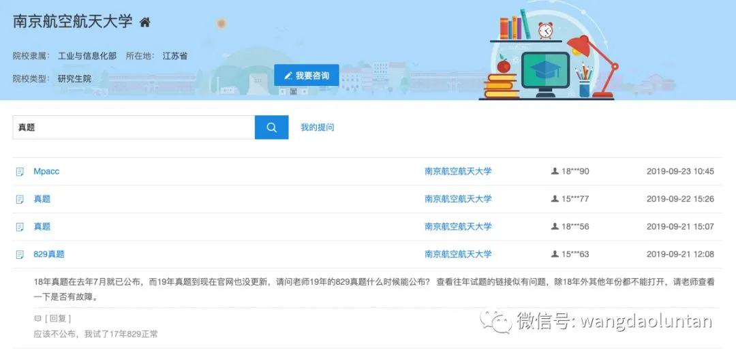Viewport: 736px width, 355px height.
Task: Click the blue magnifier search button
Action: [271, 127]
